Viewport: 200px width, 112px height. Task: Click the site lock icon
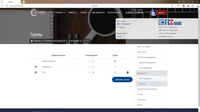[11, 6]
